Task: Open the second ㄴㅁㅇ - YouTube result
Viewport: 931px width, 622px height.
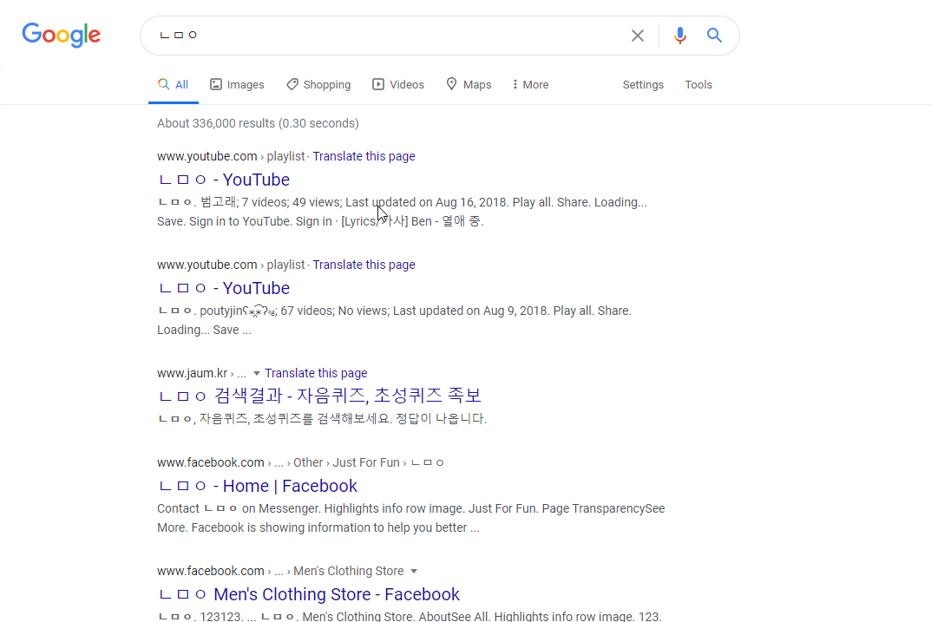Action: click(225, 289)
